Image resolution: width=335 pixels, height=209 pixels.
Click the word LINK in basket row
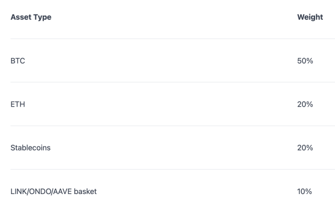coord(18,191)
